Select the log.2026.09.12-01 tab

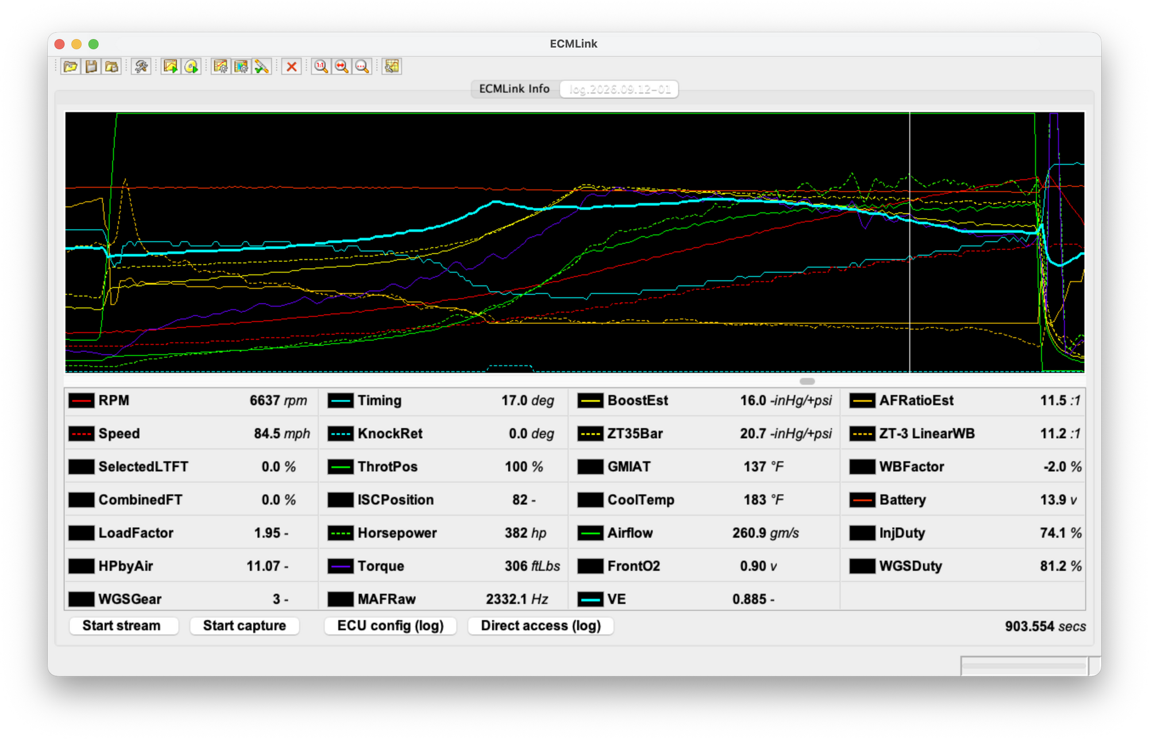tap(619, 90)
